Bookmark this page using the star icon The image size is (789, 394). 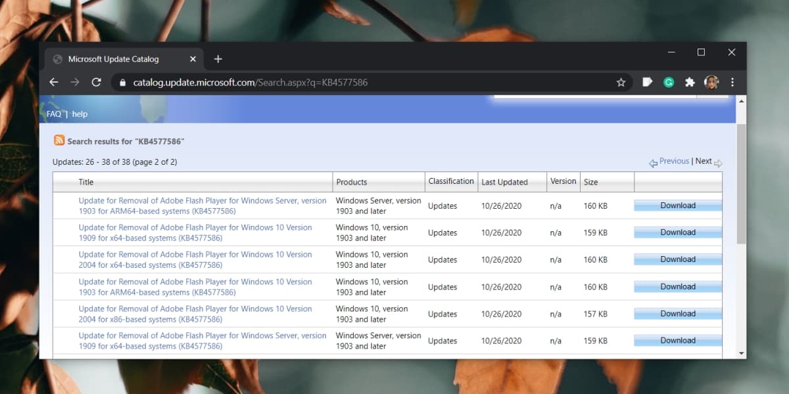pos(621,82)
